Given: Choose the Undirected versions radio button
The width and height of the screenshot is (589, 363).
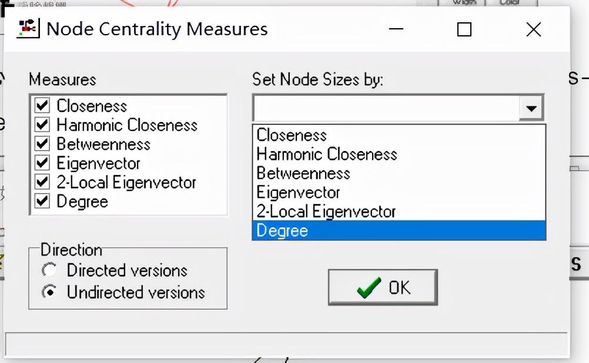Looking at the screenshot, I should click(x=50, y=292).
